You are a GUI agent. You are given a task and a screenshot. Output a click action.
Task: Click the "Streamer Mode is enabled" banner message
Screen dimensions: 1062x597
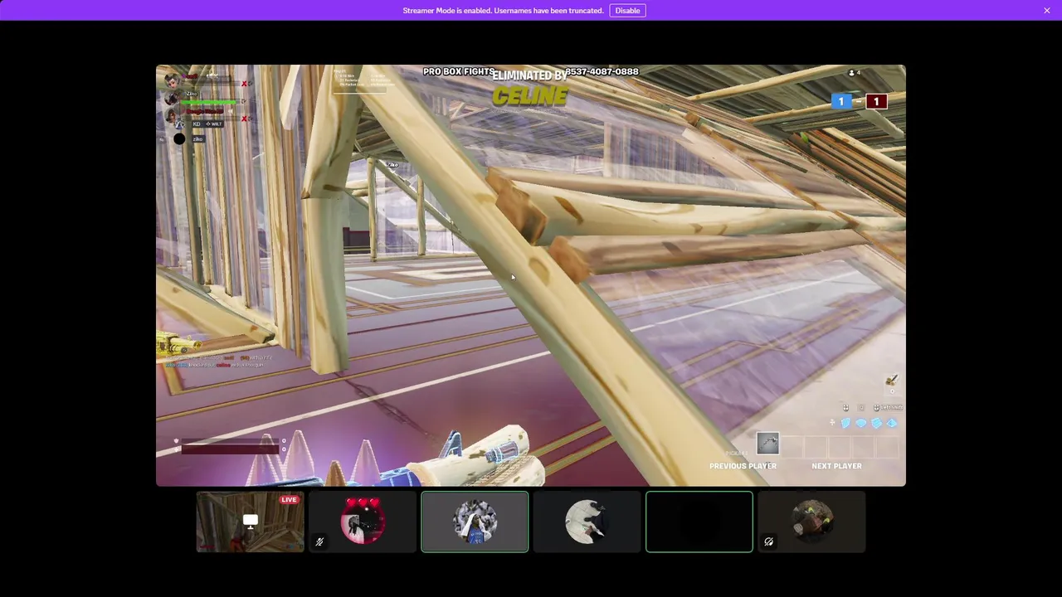coord(503,11)
